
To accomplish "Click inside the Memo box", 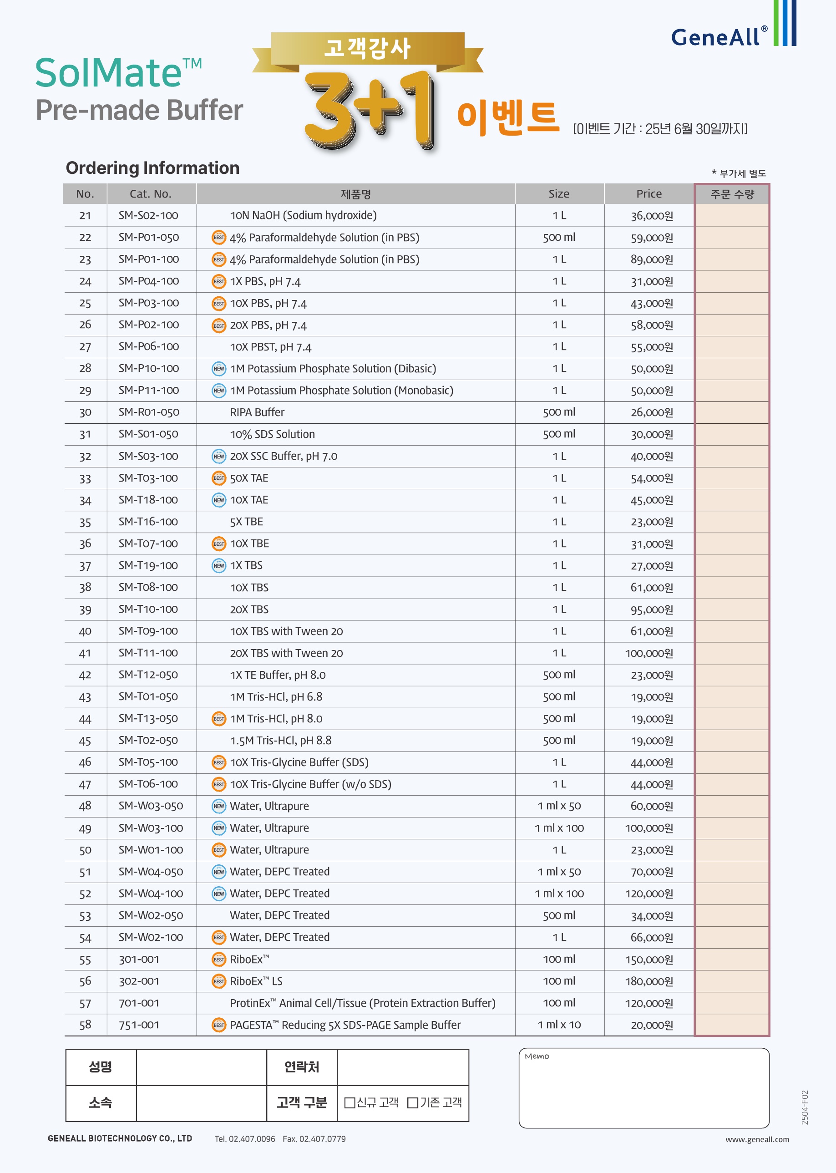I will click(644, 1088).
